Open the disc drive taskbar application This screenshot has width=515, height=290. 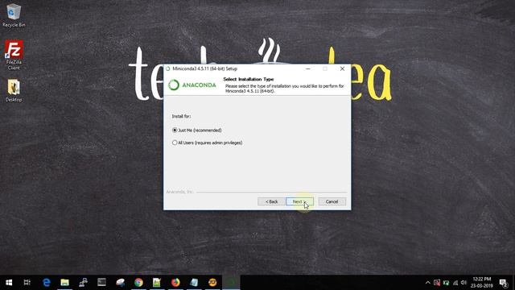tap(120, 283)
